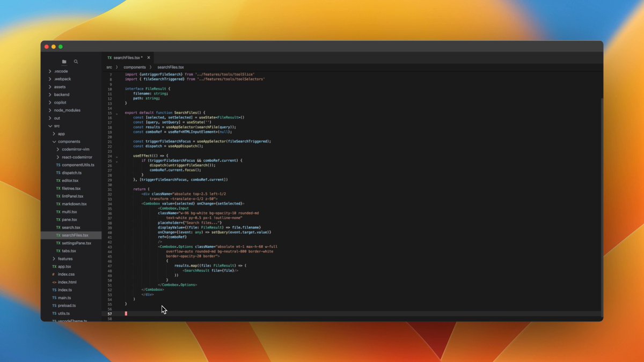This screenshot has height=362, width=644.
Task: Click the TX icon beside pane.tsx
Action: [58, 219]
